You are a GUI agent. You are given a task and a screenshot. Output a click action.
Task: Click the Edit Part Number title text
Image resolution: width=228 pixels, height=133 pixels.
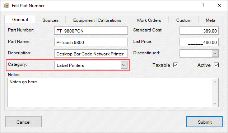[28, 6]
